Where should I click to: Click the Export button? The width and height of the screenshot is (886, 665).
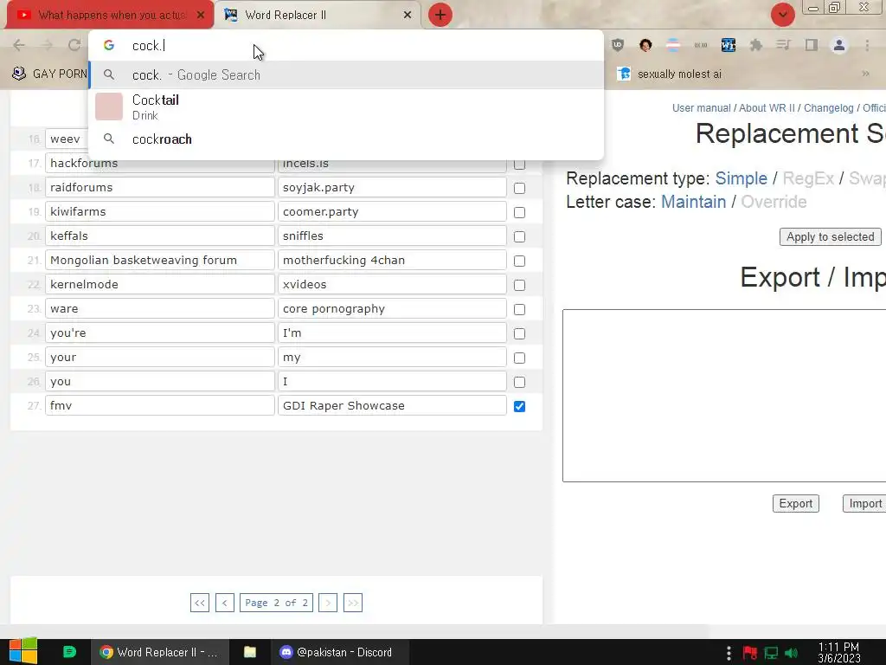pos(796,503)
